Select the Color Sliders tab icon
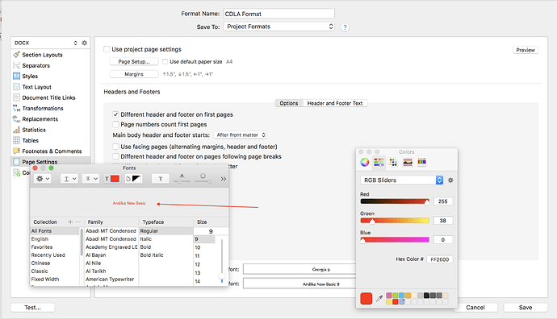This screenshot has height=319, width=557. 379,163
